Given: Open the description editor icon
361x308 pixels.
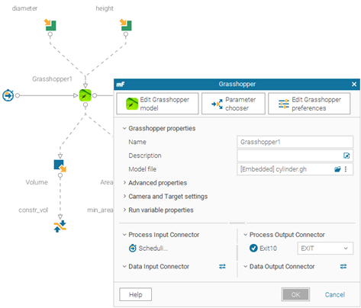Looking at the screenshot, I should tap(346, 156).
